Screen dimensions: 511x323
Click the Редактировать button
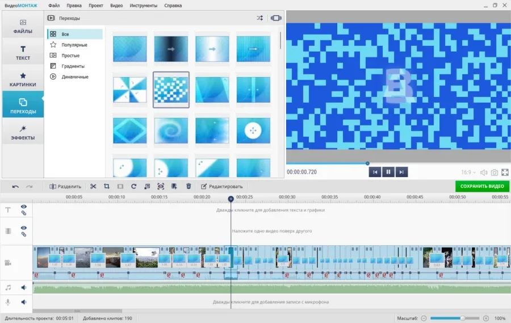221,186
